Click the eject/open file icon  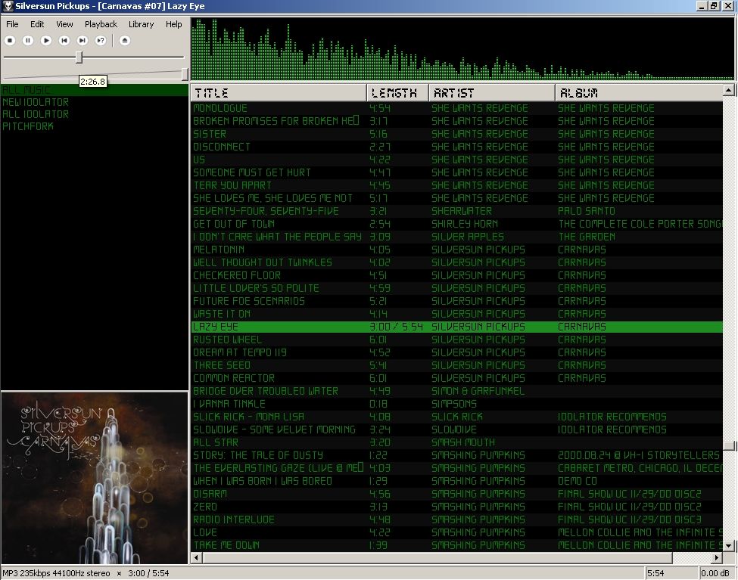pos(124,40)
